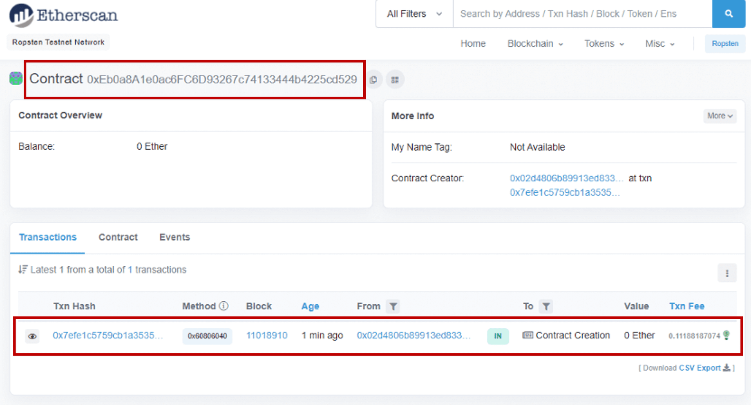This screenshot has width=751, height=405.
Task: Switch to the Events tab
Action: tap(174, 237)
